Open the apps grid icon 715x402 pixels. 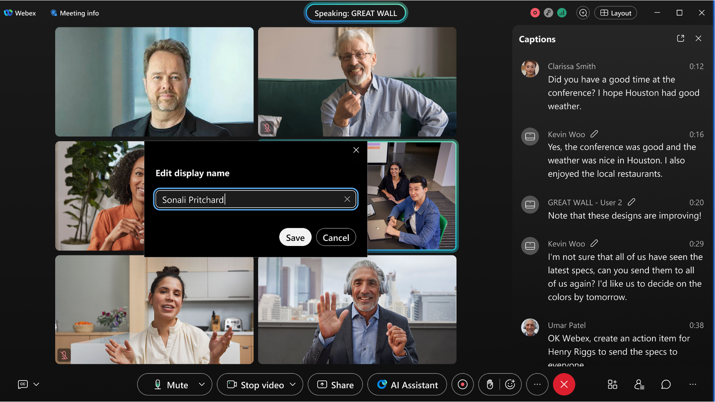613,384
